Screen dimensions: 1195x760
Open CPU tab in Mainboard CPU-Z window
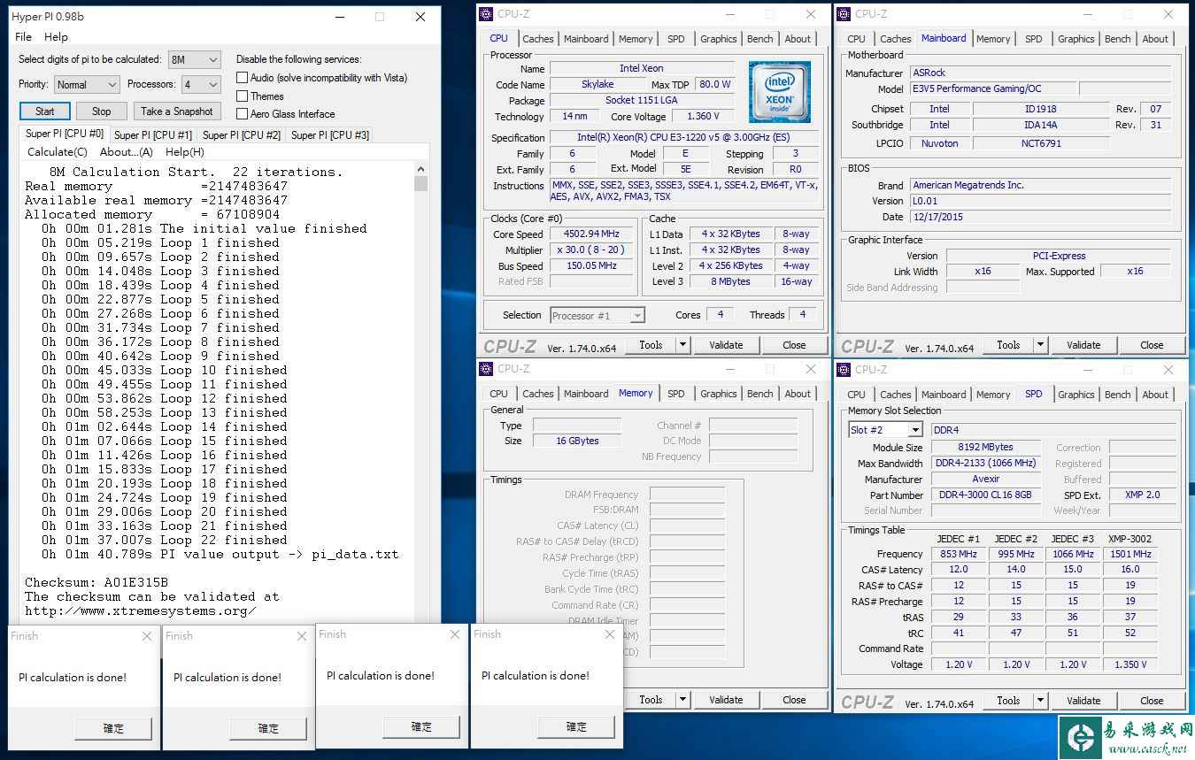click(x=856, y=39)
